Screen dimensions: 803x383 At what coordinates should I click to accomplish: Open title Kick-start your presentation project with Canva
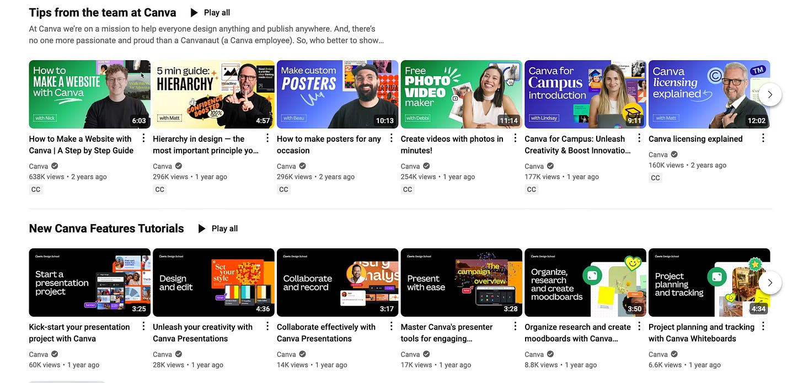(x=79, y=333)
